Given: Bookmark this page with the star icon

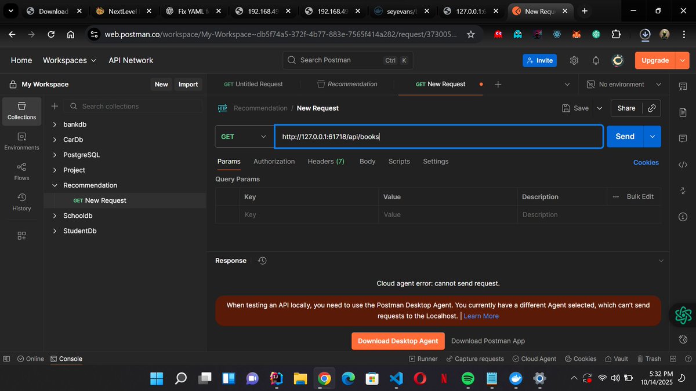Looking at the screenshot, I should click(x=471, y=35).
